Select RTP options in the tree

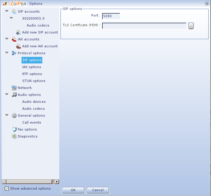[x=32, y=74]
